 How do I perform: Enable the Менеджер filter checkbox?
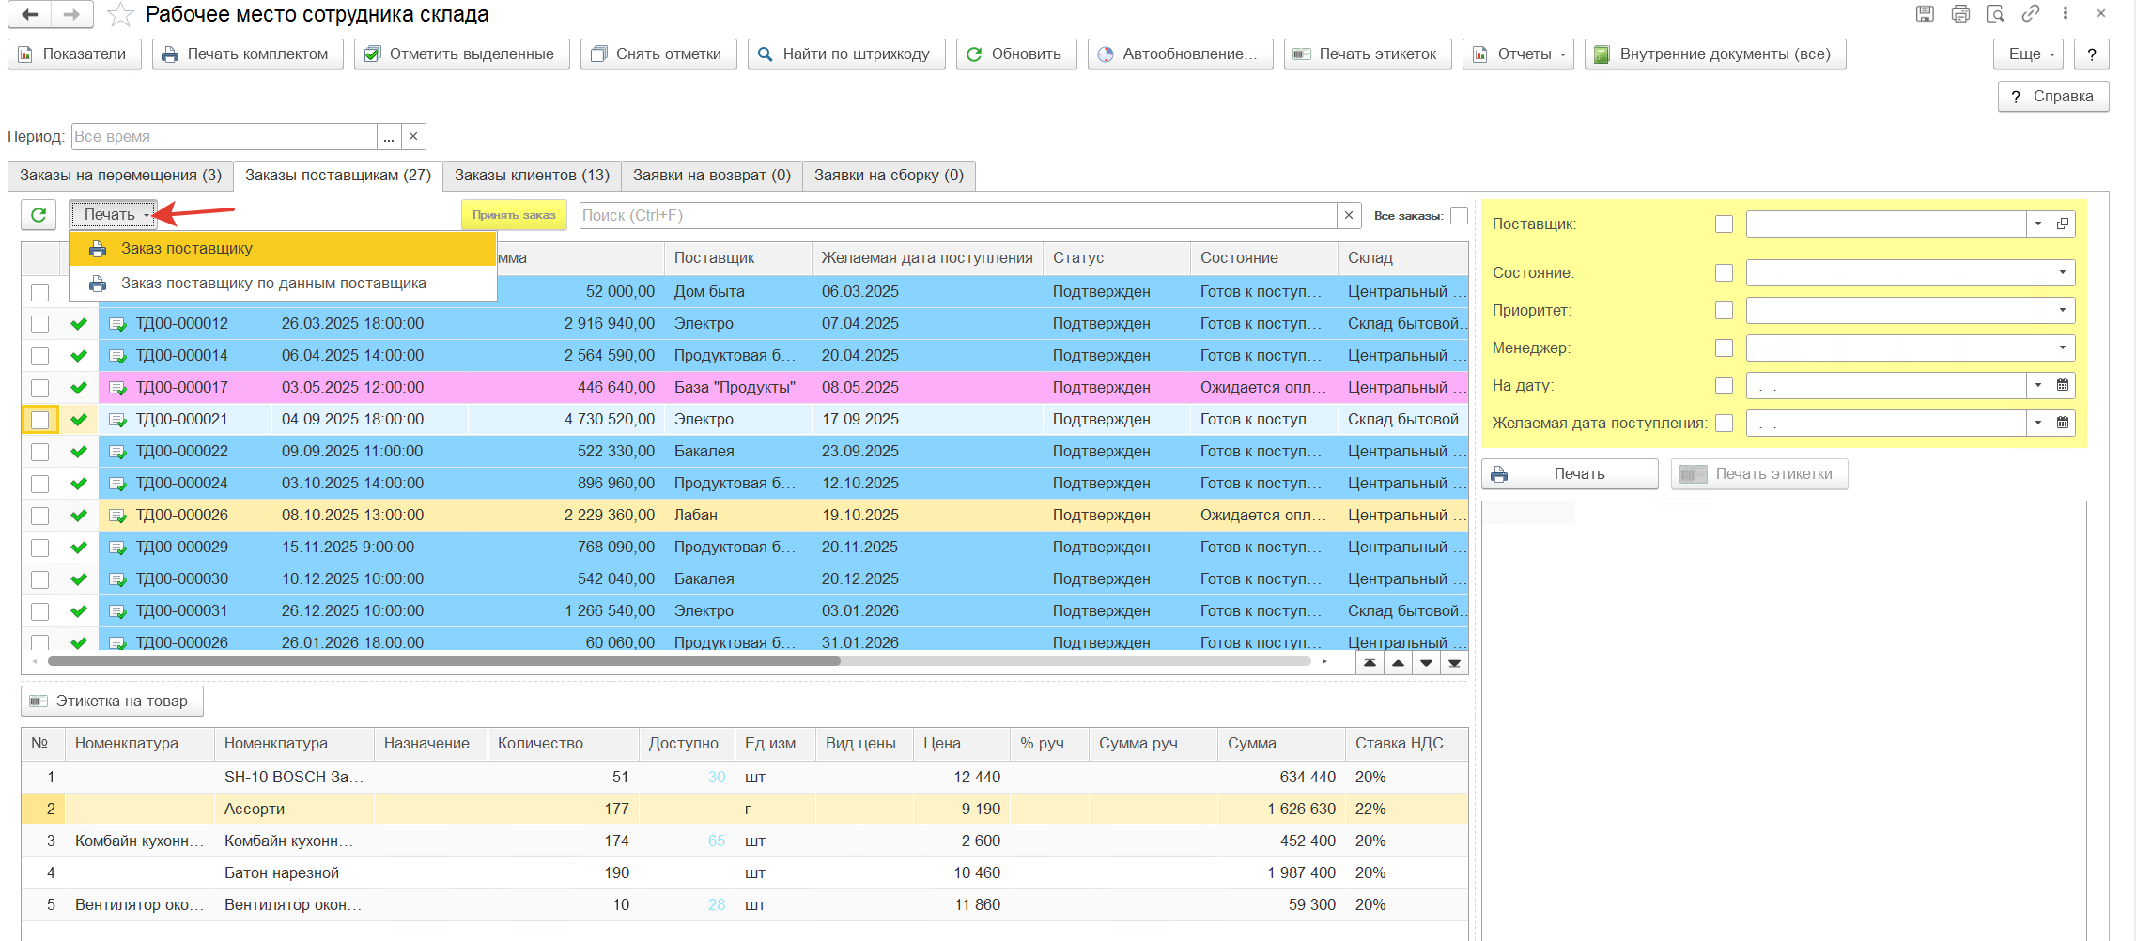click(x=1724, y=347)
